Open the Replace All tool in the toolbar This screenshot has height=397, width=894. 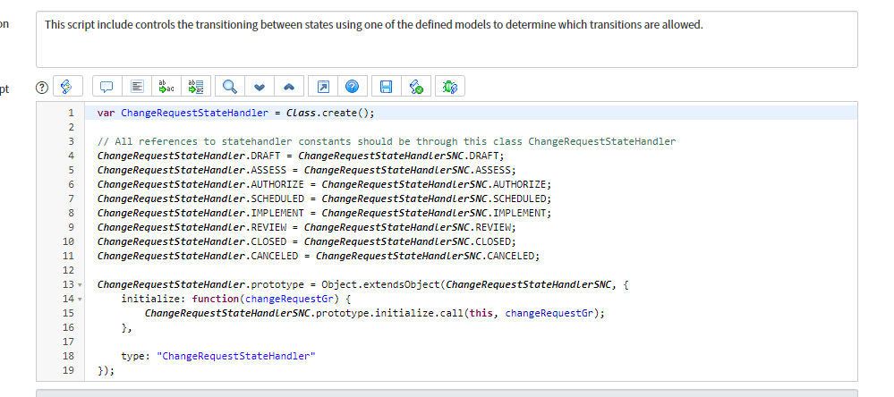(x=195, y=87)
